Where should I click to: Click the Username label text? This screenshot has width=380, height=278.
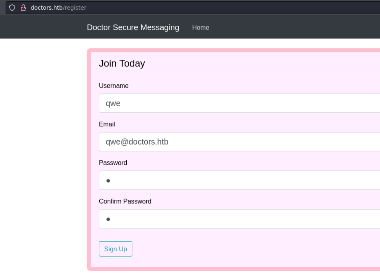[x=114, y=86]
